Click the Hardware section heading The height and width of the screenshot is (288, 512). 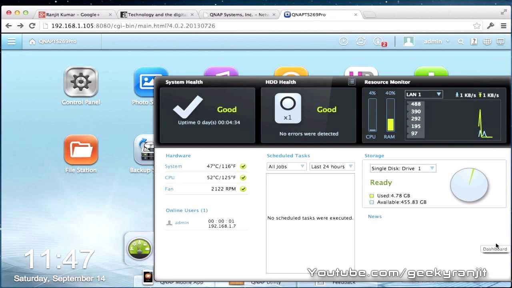178,156
